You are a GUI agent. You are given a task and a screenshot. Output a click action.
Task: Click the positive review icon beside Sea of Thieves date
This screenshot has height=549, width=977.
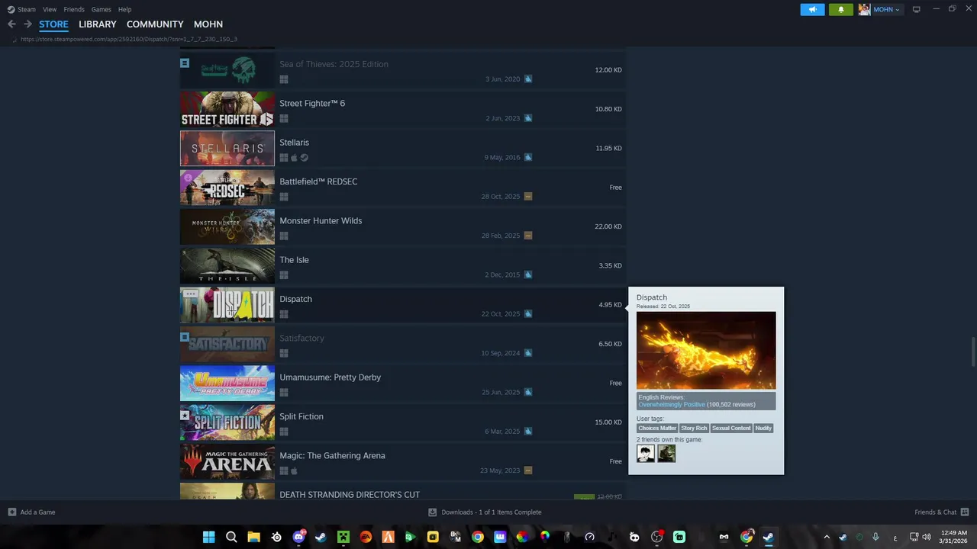pos(528,79)
